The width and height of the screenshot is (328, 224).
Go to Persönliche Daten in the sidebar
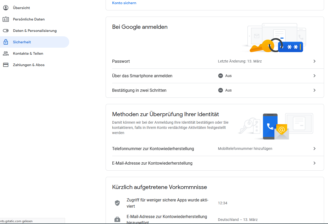tap(35, 19)
